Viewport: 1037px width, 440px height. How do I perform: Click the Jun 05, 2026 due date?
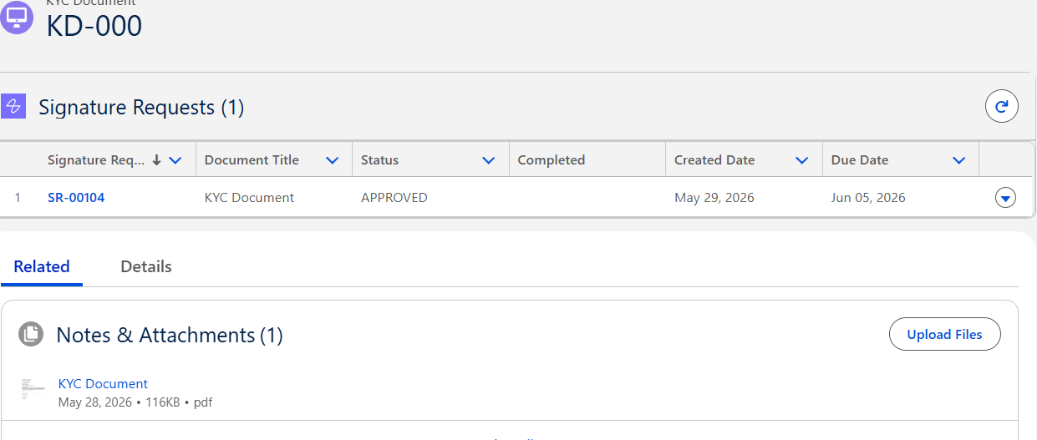pos(868,198)
